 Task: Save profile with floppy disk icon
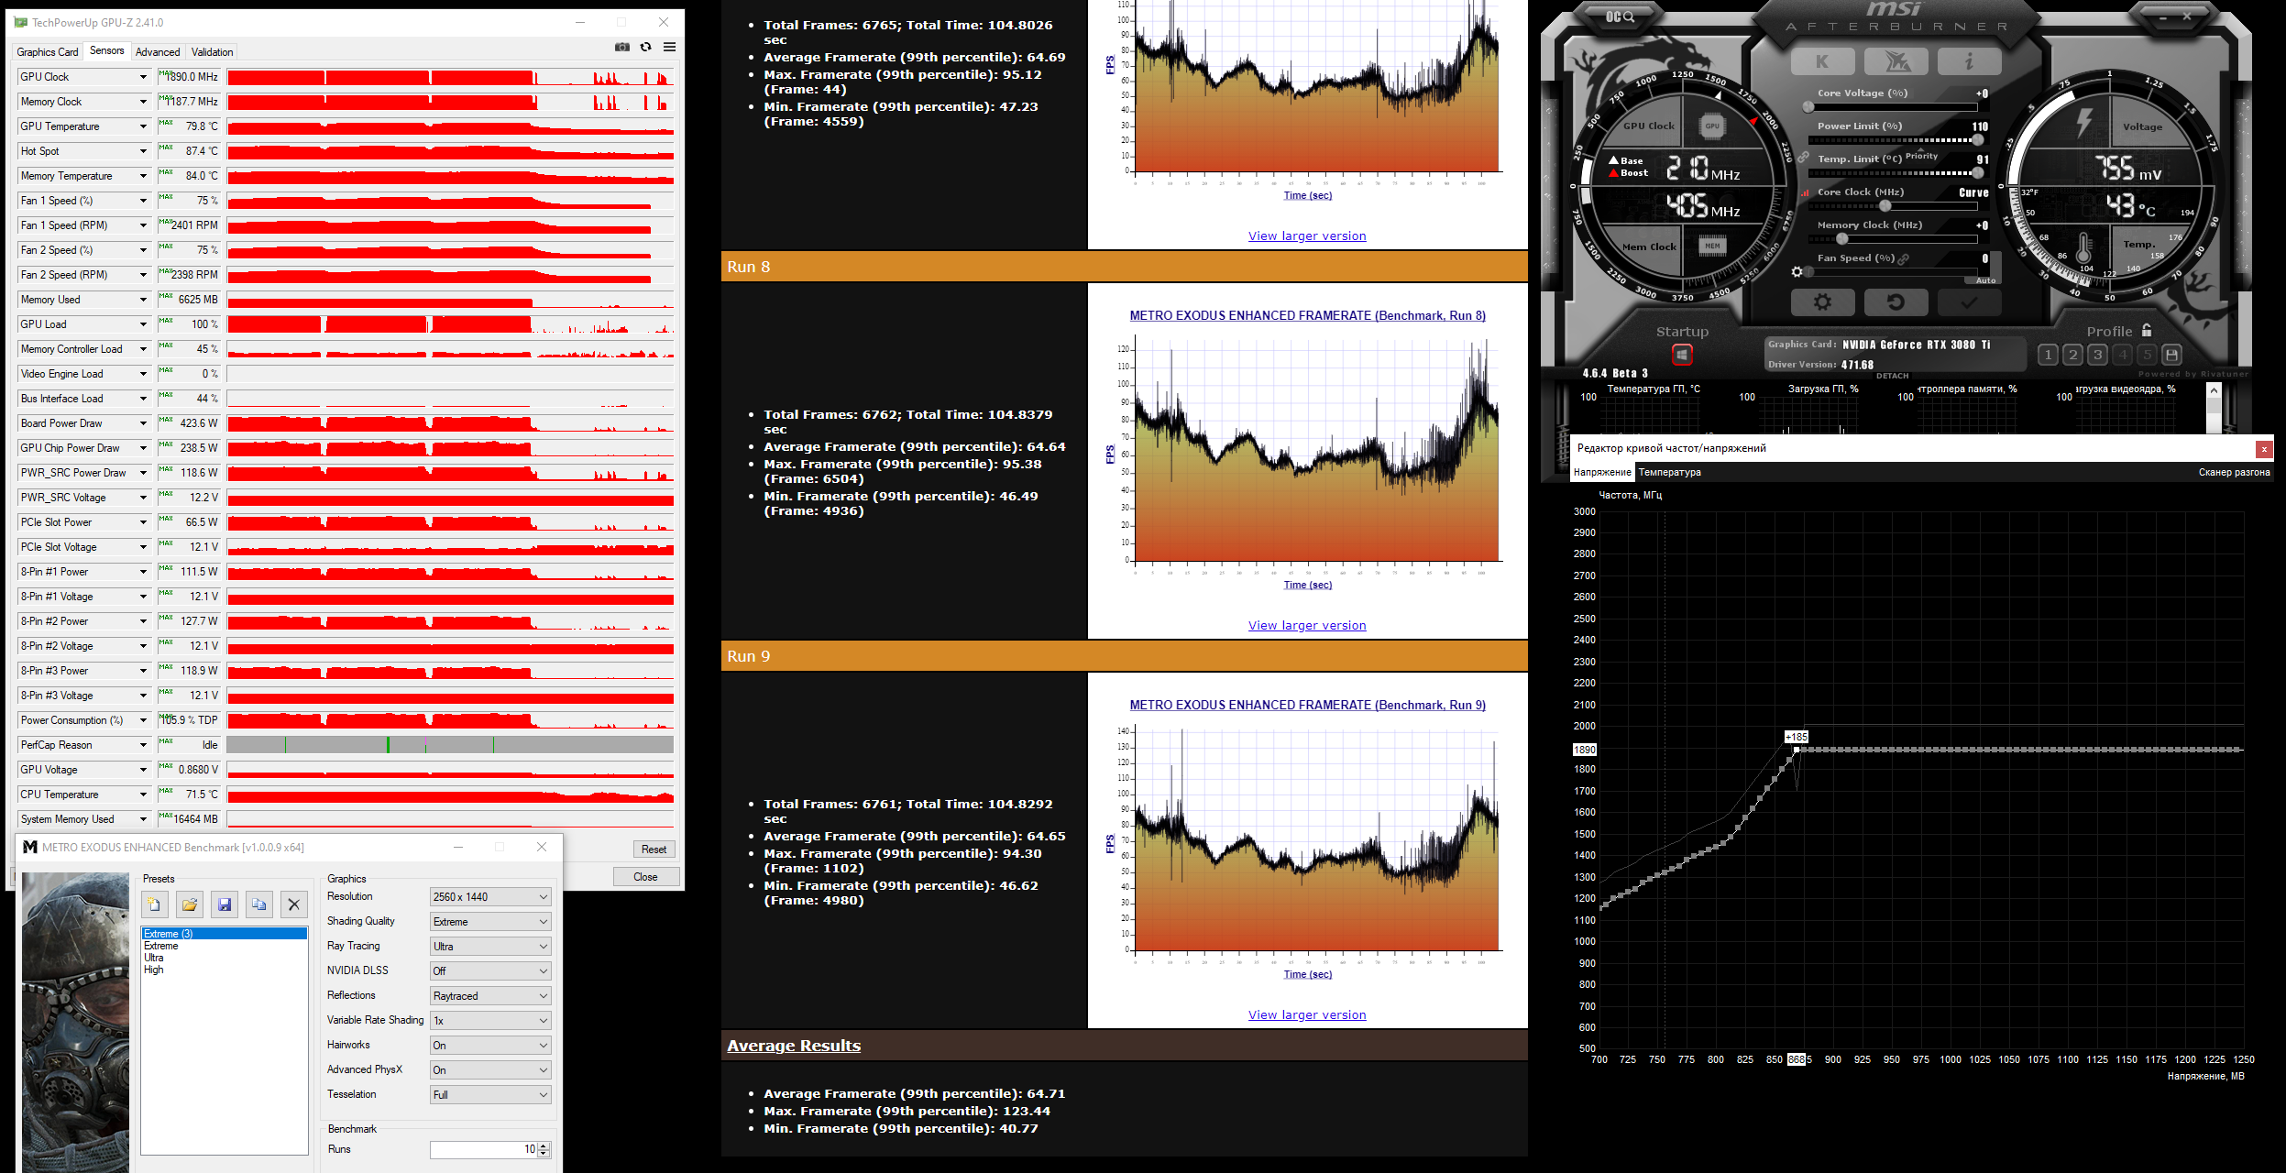click(x=2171, y=355)
